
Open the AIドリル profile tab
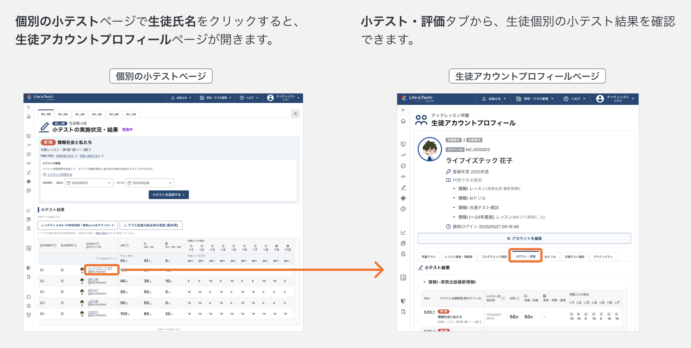pyautogui.click(x=550, y=257)
